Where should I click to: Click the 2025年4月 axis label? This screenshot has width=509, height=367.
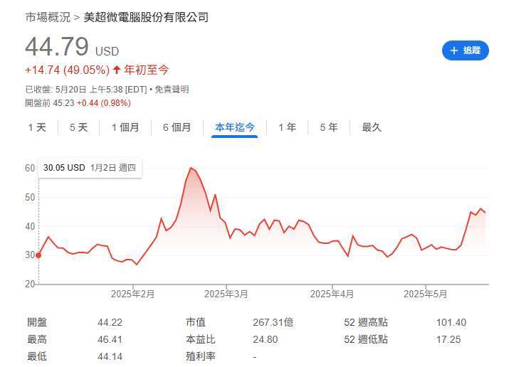coord(332,294)
